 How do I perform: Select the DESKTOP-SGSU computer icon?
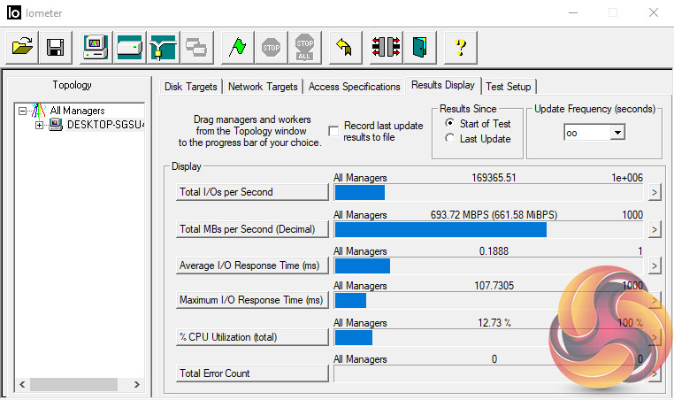click(56, 125)
